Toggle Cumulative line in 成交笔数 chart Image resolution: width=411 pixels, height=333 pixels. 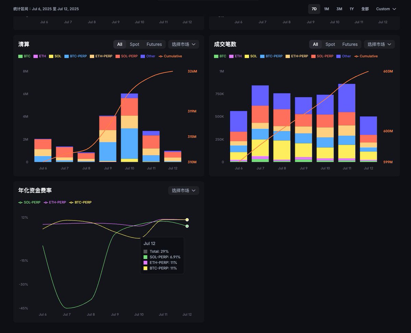click(366, 56)
